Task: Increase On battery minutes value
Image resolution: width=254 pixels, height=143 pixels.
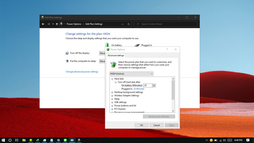Action: [154, 85]
